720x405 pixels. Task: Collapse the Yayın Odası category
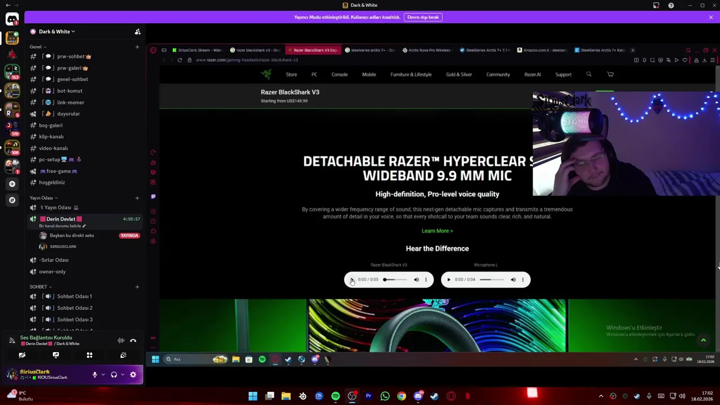pos(43,198)
